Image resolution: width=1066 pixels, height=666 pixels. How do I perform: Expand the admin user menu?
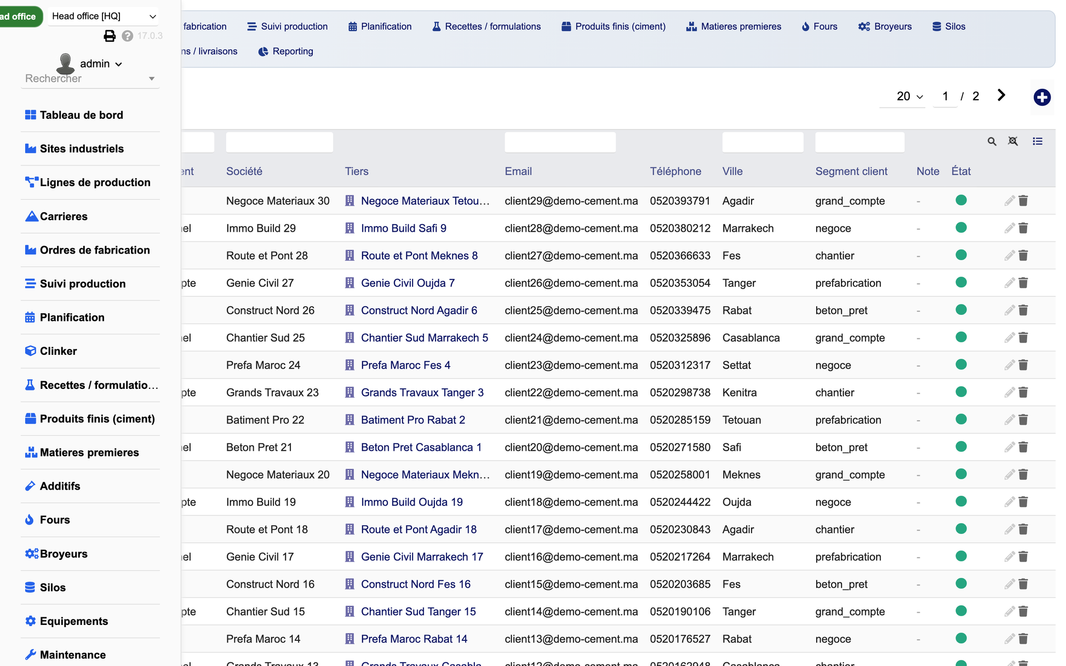click(x=101, y=64)
